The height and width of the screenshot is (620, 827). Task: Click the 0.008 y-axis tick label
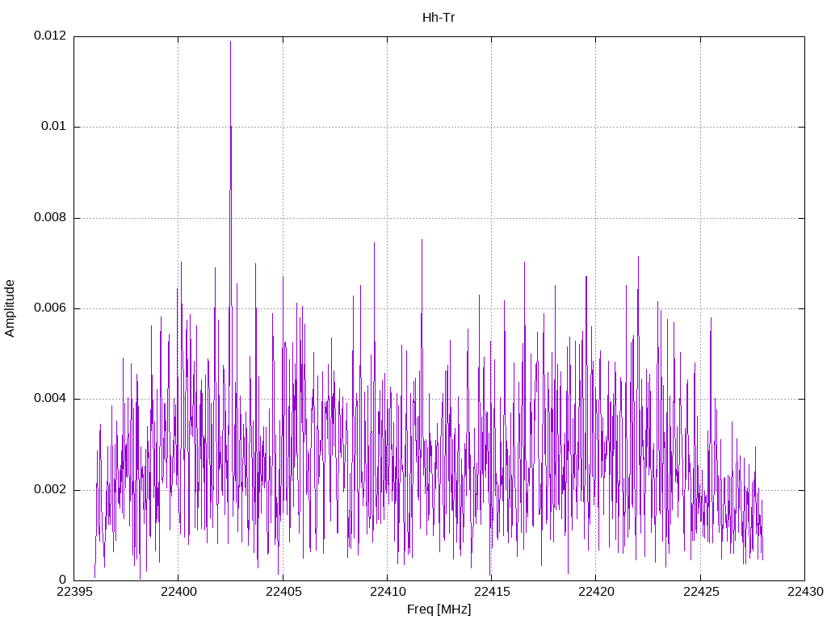[51, 217]
